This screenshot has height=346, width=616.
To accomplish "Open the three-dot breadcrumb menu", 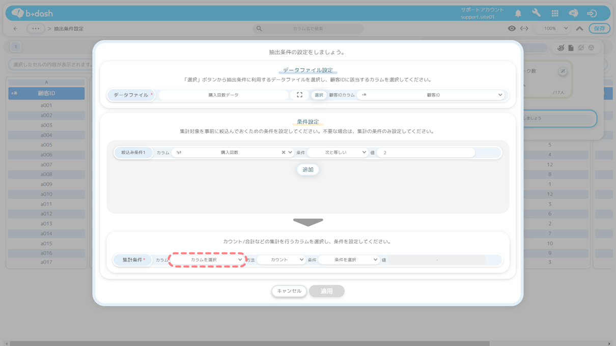I will coord(36,28).
